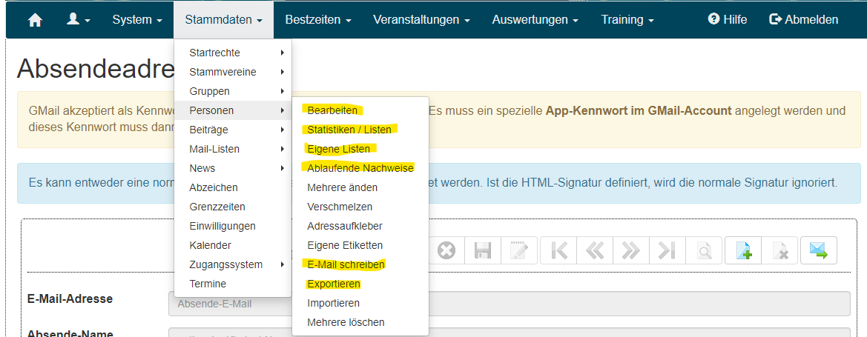Viewport: 867px width, 337px height.
Task: Open the Hilfe help link
Action: pyautogui.click(x=728, y=20)
